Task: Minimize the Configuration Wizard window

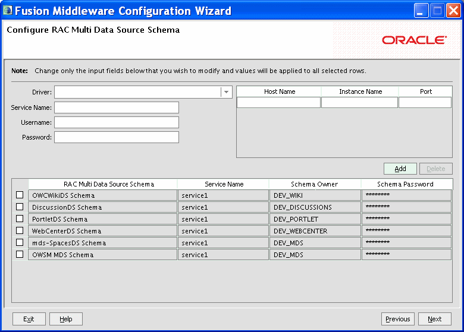Action: point(421,11)
